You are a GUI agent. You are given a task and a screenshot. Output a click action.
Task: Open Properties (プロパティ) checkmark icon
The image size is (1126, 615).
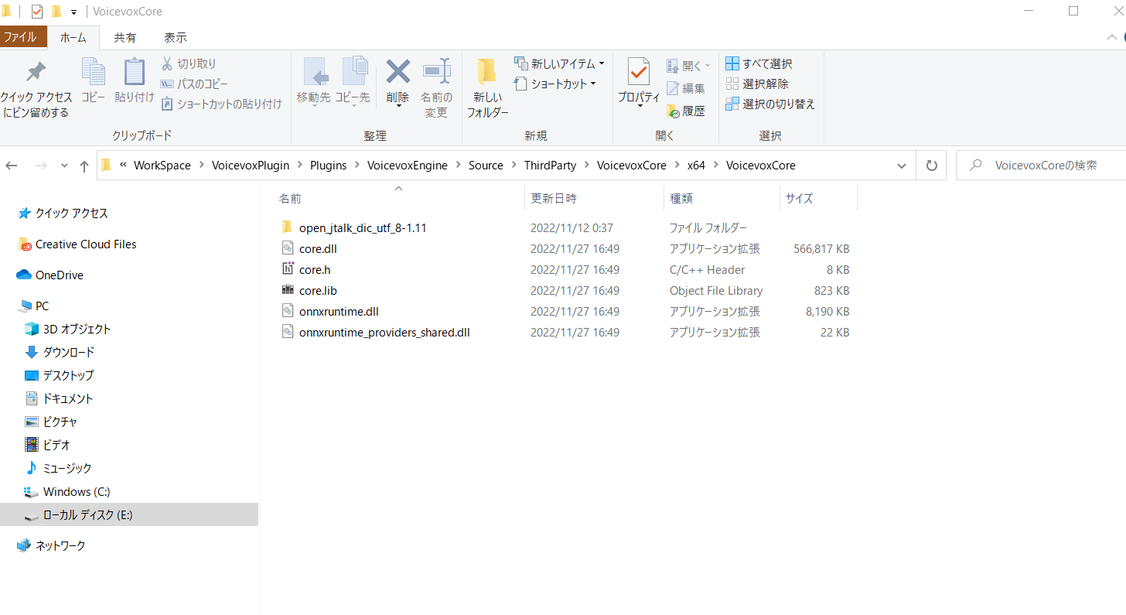639,81
